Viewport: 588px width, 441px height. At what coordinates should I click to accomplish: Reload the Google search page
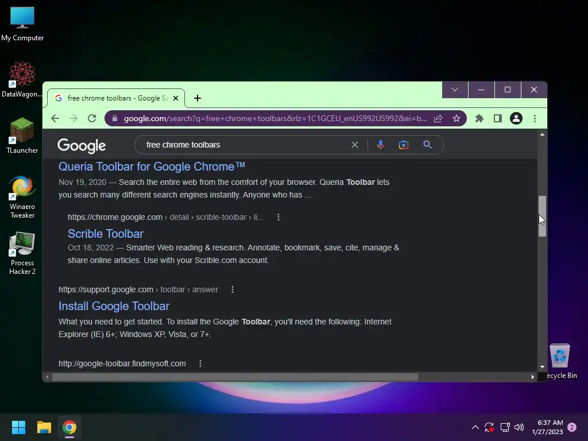(92, 118)
